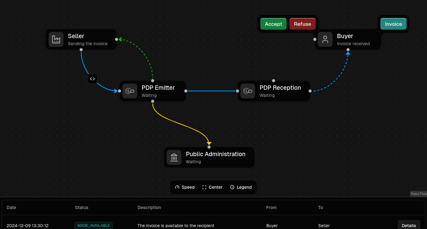Open the React Flow attribution link

click(418, 194)
